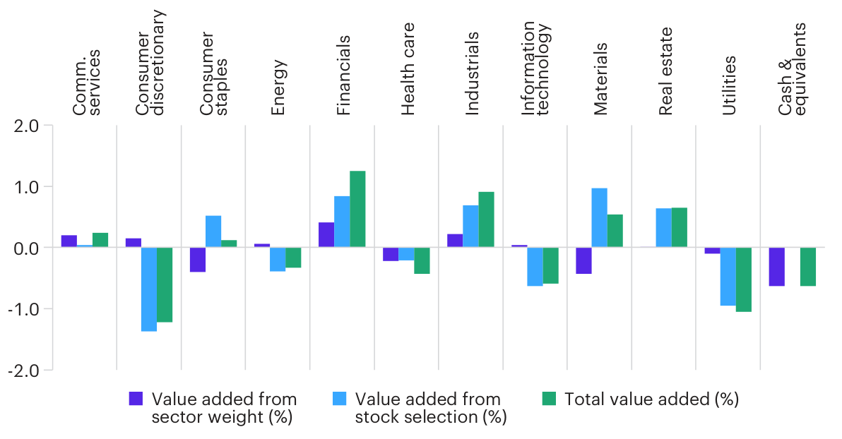Screen dimensions: 842x439
Task: Select the Industrials purple sector weight bar
Action: pyautogui.click(x=455, y=241)
